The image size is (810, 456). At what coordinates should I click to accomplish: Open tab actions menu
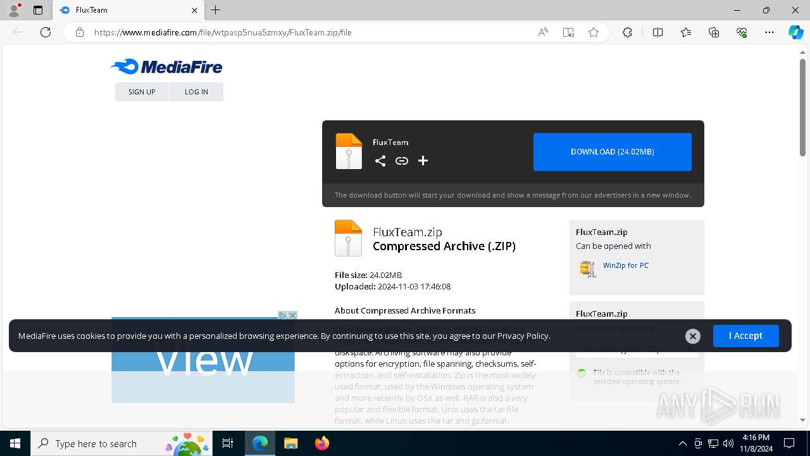38,10
